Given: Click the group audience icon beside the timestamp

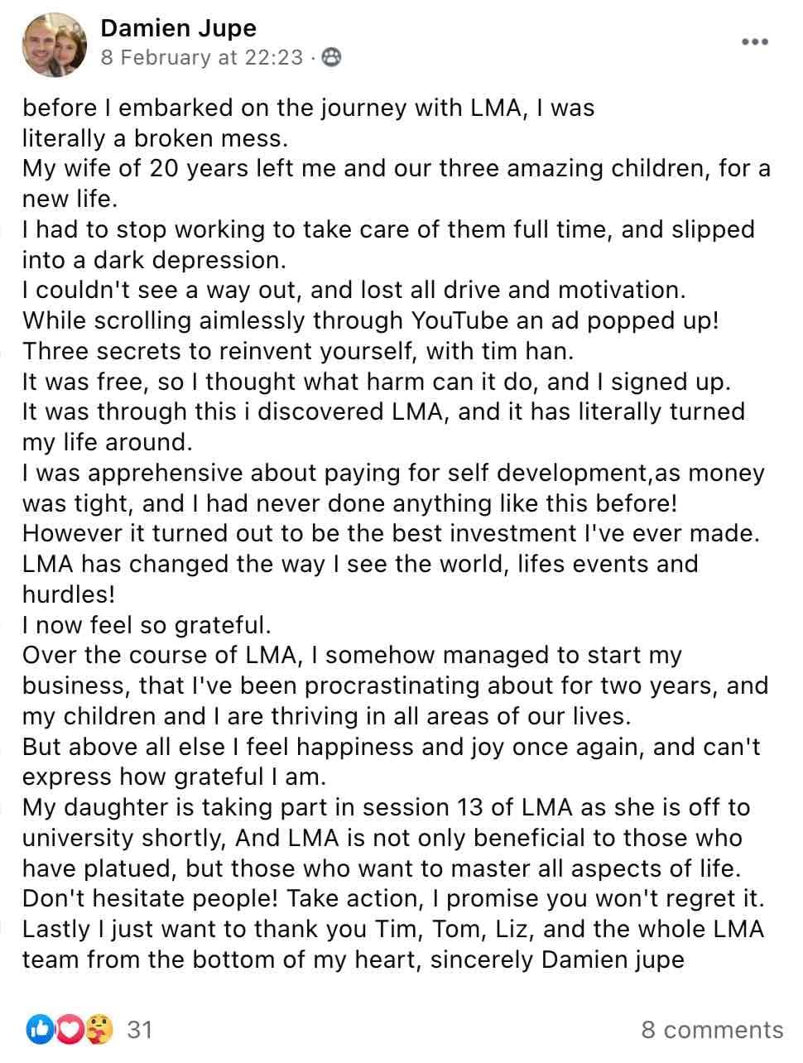Looking at the screenshot, I should [330, 57].
